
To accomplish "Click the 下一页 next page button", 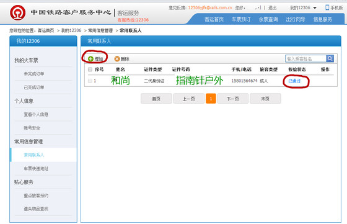I will click(x=233, y=99).
